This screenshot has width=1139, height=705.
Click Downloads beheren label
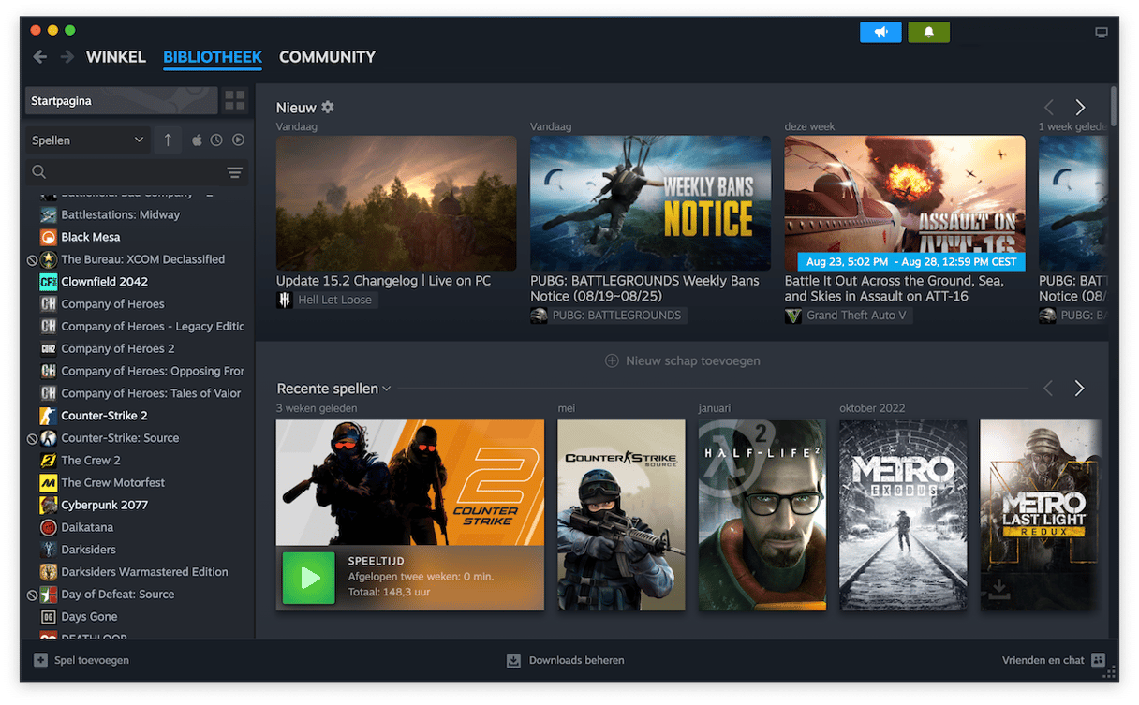coord(576,660)
